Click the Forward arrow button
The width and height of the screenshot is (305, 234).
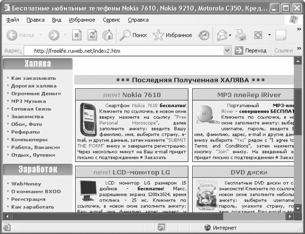[x=54, y=35]
